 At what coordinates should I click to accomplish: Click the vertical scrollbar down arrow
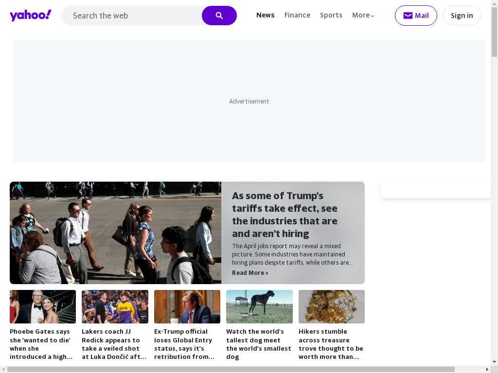coord(494,362)
